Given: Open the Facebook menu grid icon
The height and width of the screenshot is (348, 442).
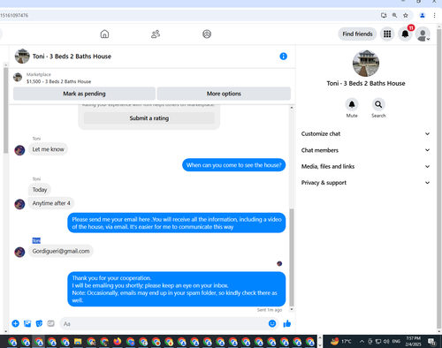Looking at the screenshot, I should point(387,34).
